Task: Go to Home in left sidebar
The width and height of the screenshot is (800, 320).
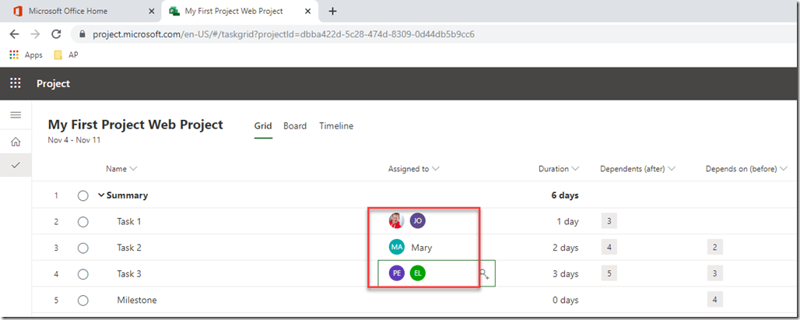Action: click(x=16, y=142)
